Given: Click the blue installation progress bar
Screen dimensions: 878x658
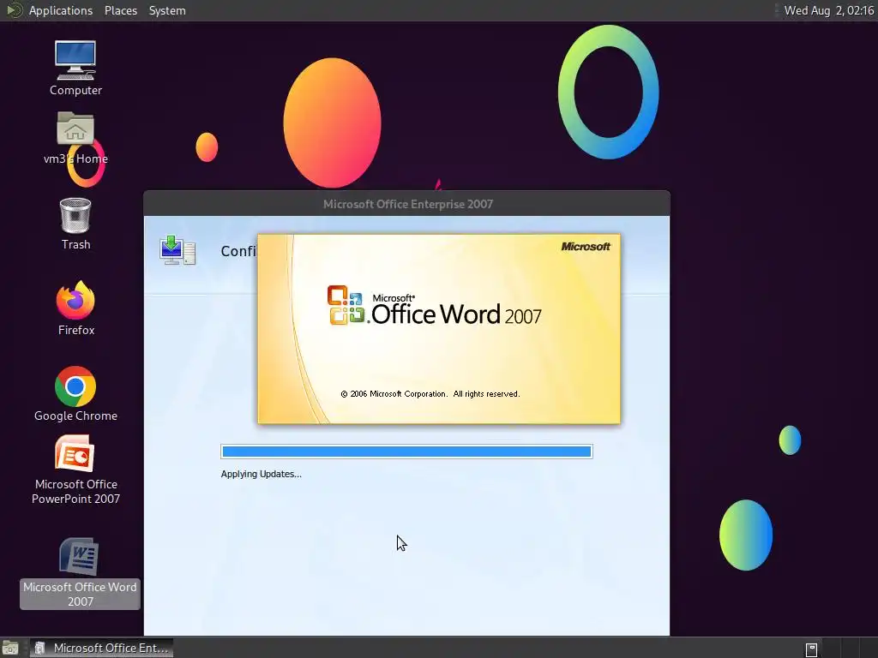Looking at the screenshot, I should point(406,452).
